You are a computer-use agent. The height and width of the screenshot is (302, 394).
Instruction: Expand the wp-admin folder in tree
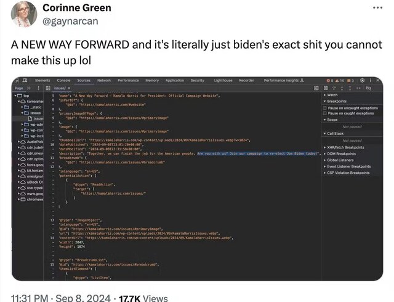coord(23,124)
